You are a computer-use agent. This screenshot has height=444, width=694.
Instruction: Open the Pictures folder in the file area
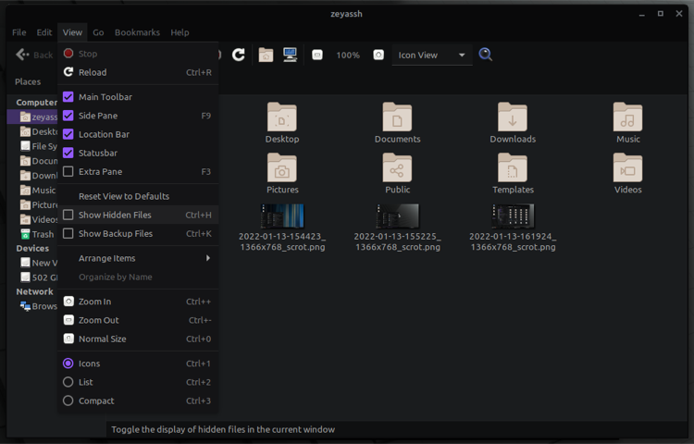(282, 169)
